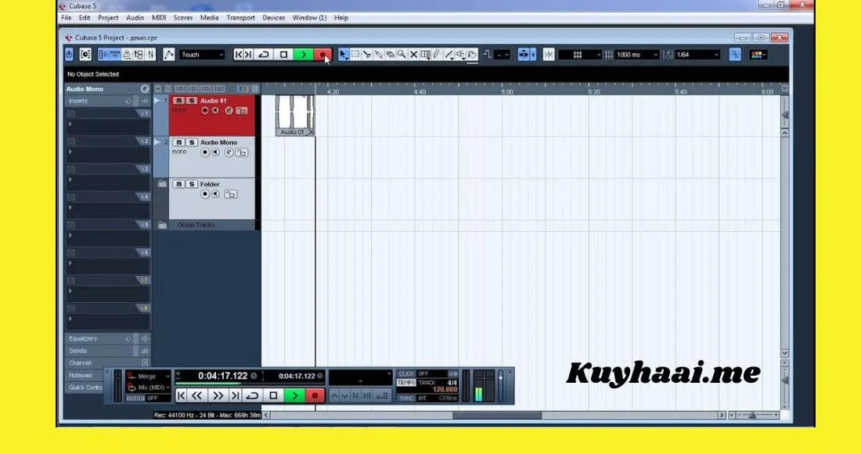This screenshot has height=454, width=861.
Task: Click Constrain Delay Compensation power icon
Action: click(x=69, y=54)
